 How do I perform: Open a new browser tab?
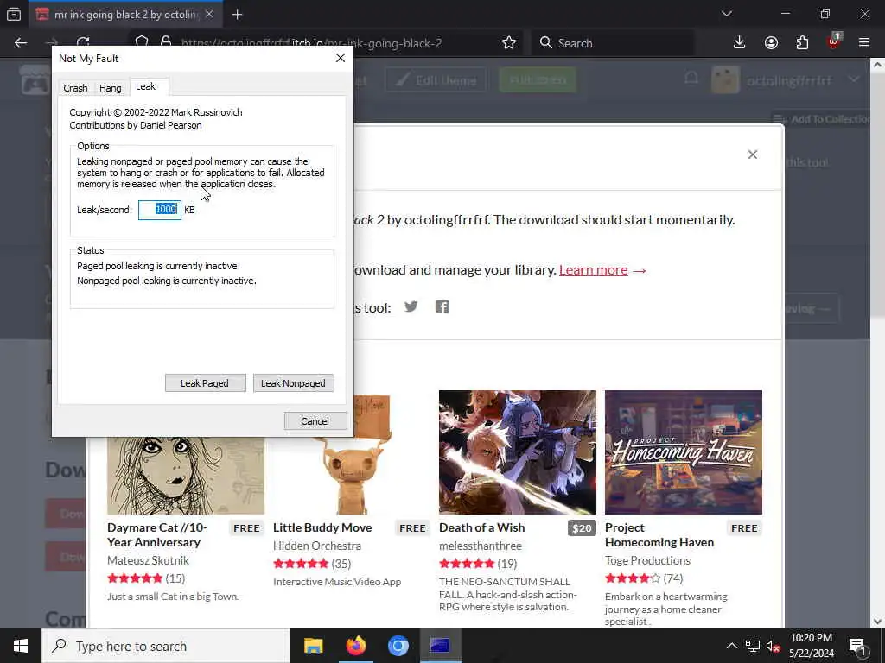click(237, 15)
